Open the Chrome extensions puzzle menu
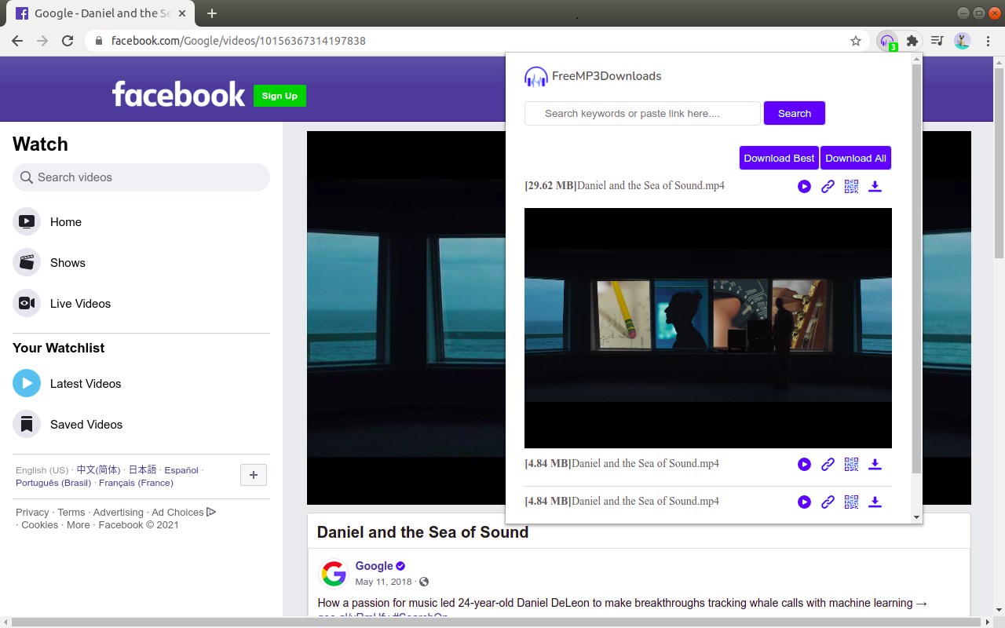1005x628 pixels. click(912, 41)
